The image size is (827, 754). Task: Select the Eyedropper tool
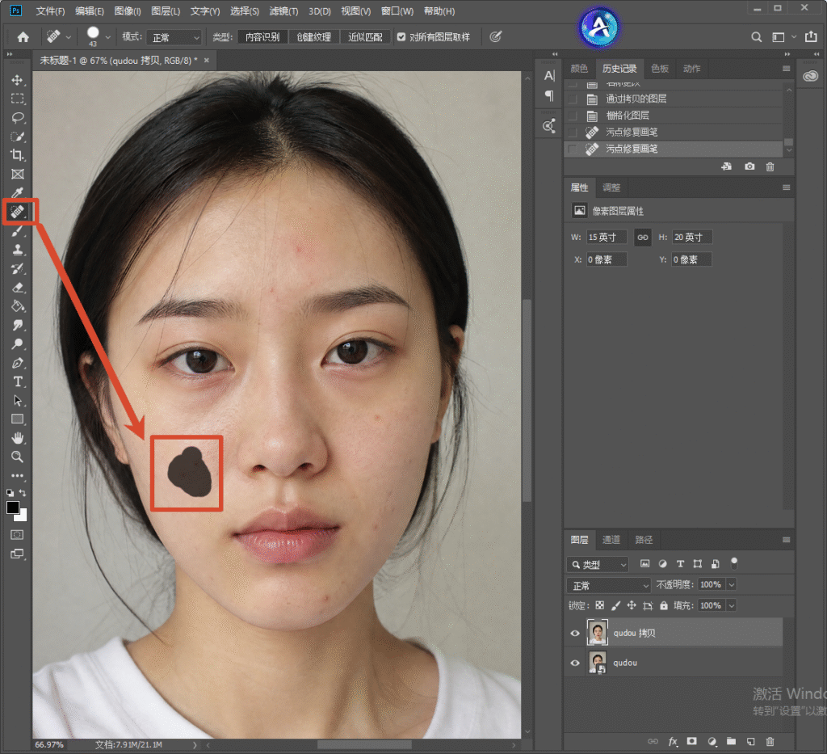tap(18, 192)
